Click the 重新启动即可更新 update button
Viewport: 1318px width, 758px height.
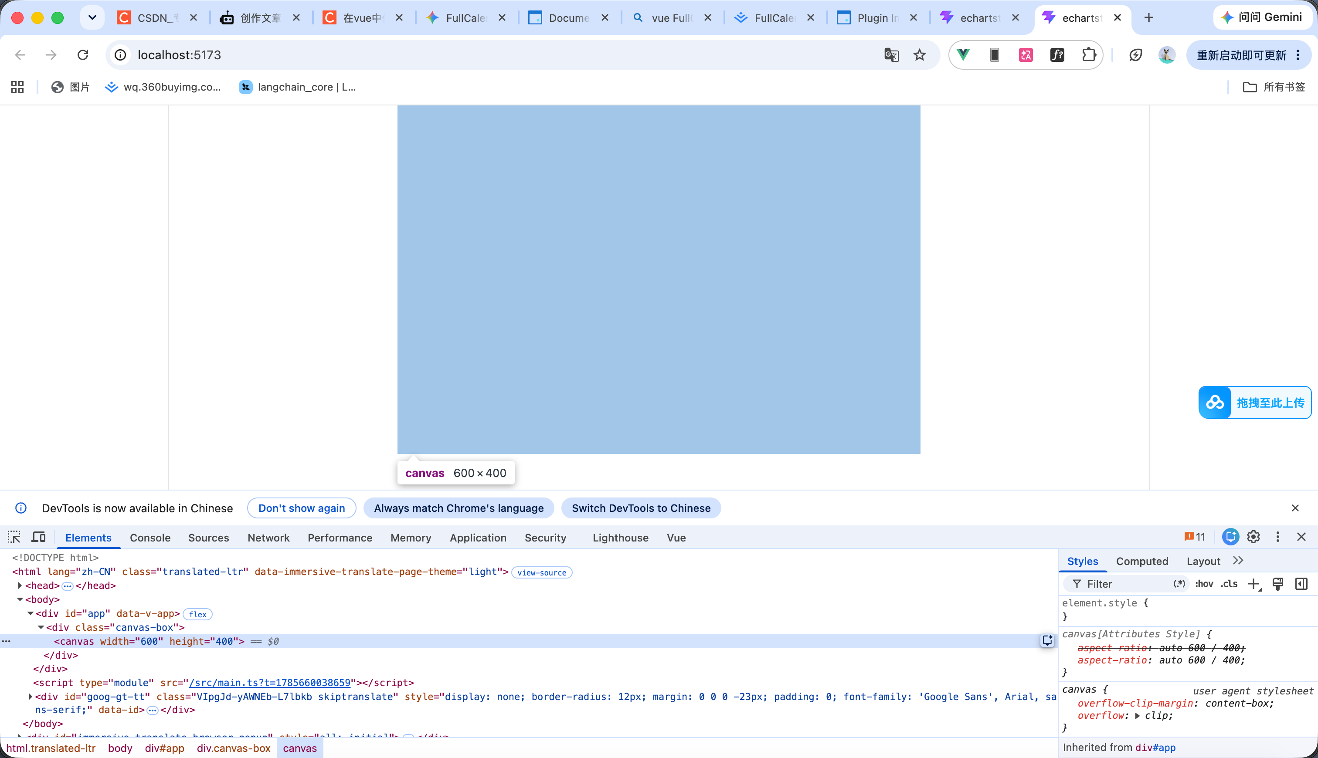pos(1241,55)
